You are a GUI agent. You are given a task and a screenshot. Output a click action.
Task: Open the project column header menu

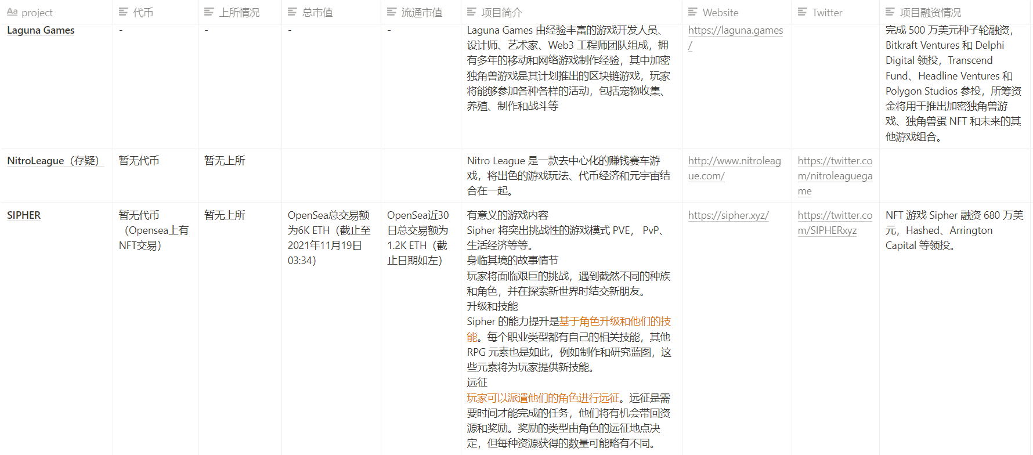pos(57,12)
